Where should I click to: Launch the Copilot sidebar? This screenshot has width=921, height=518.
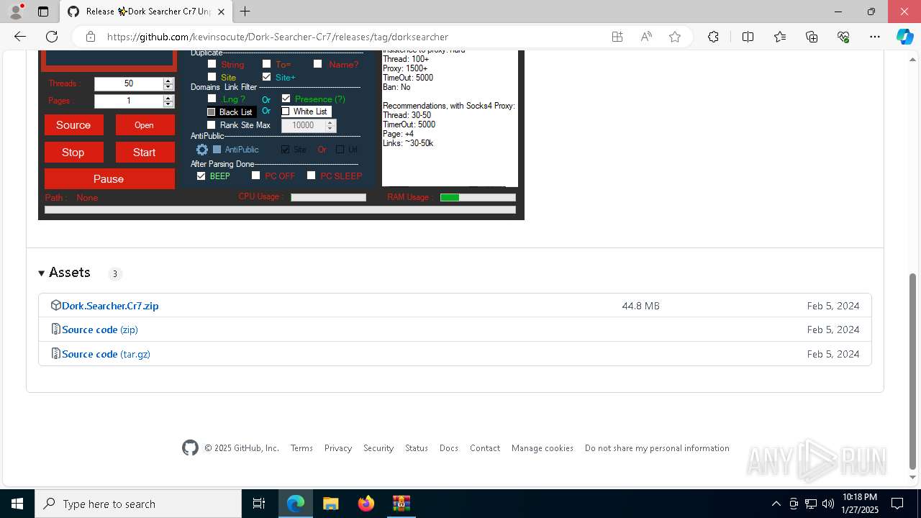tap(904, 37)
